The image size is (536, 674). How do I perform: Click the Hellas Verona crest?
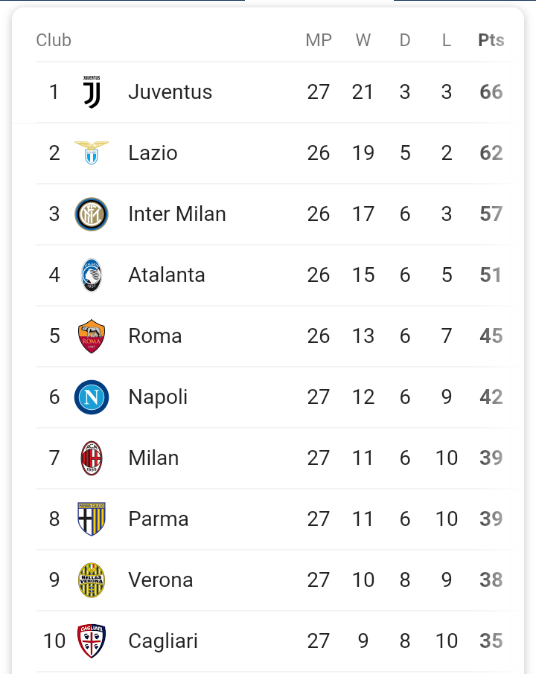(x=92, y=580)
